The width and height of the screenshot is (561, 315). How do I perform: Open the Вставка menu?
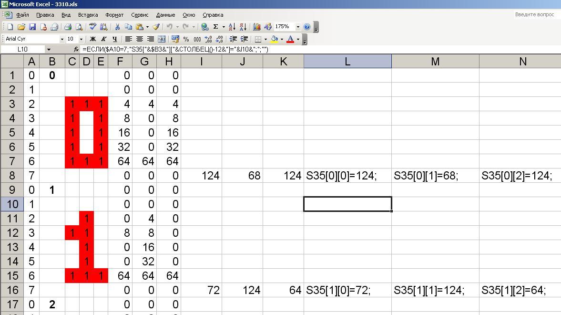point(88,15)
